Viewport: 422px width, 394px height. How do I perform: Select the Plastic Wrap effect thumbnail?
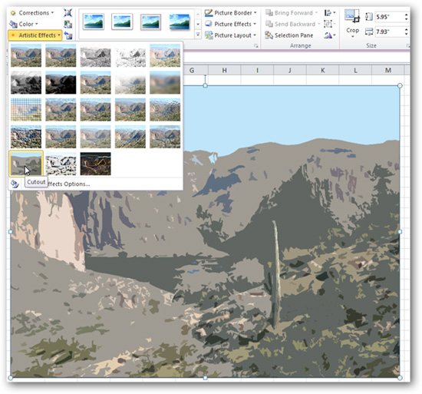pos(165,137)
